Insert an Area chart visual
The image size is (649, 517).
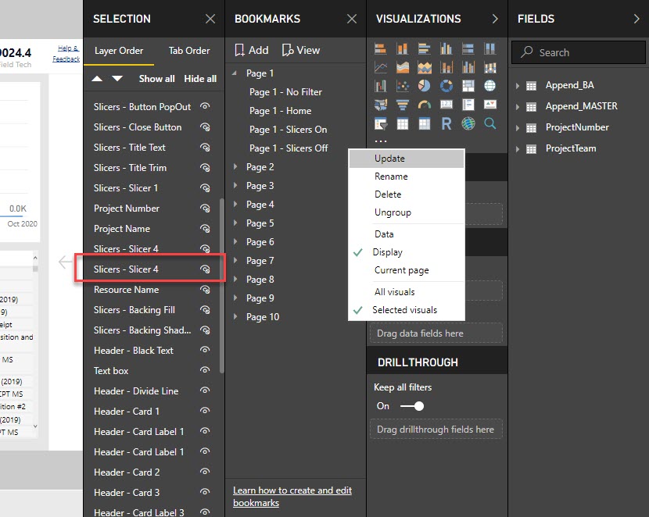click(403, 67)
